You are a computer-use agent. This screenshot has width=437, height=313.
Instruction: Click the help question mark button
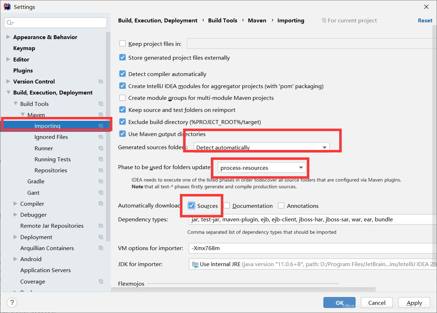[x=12, y=303]
